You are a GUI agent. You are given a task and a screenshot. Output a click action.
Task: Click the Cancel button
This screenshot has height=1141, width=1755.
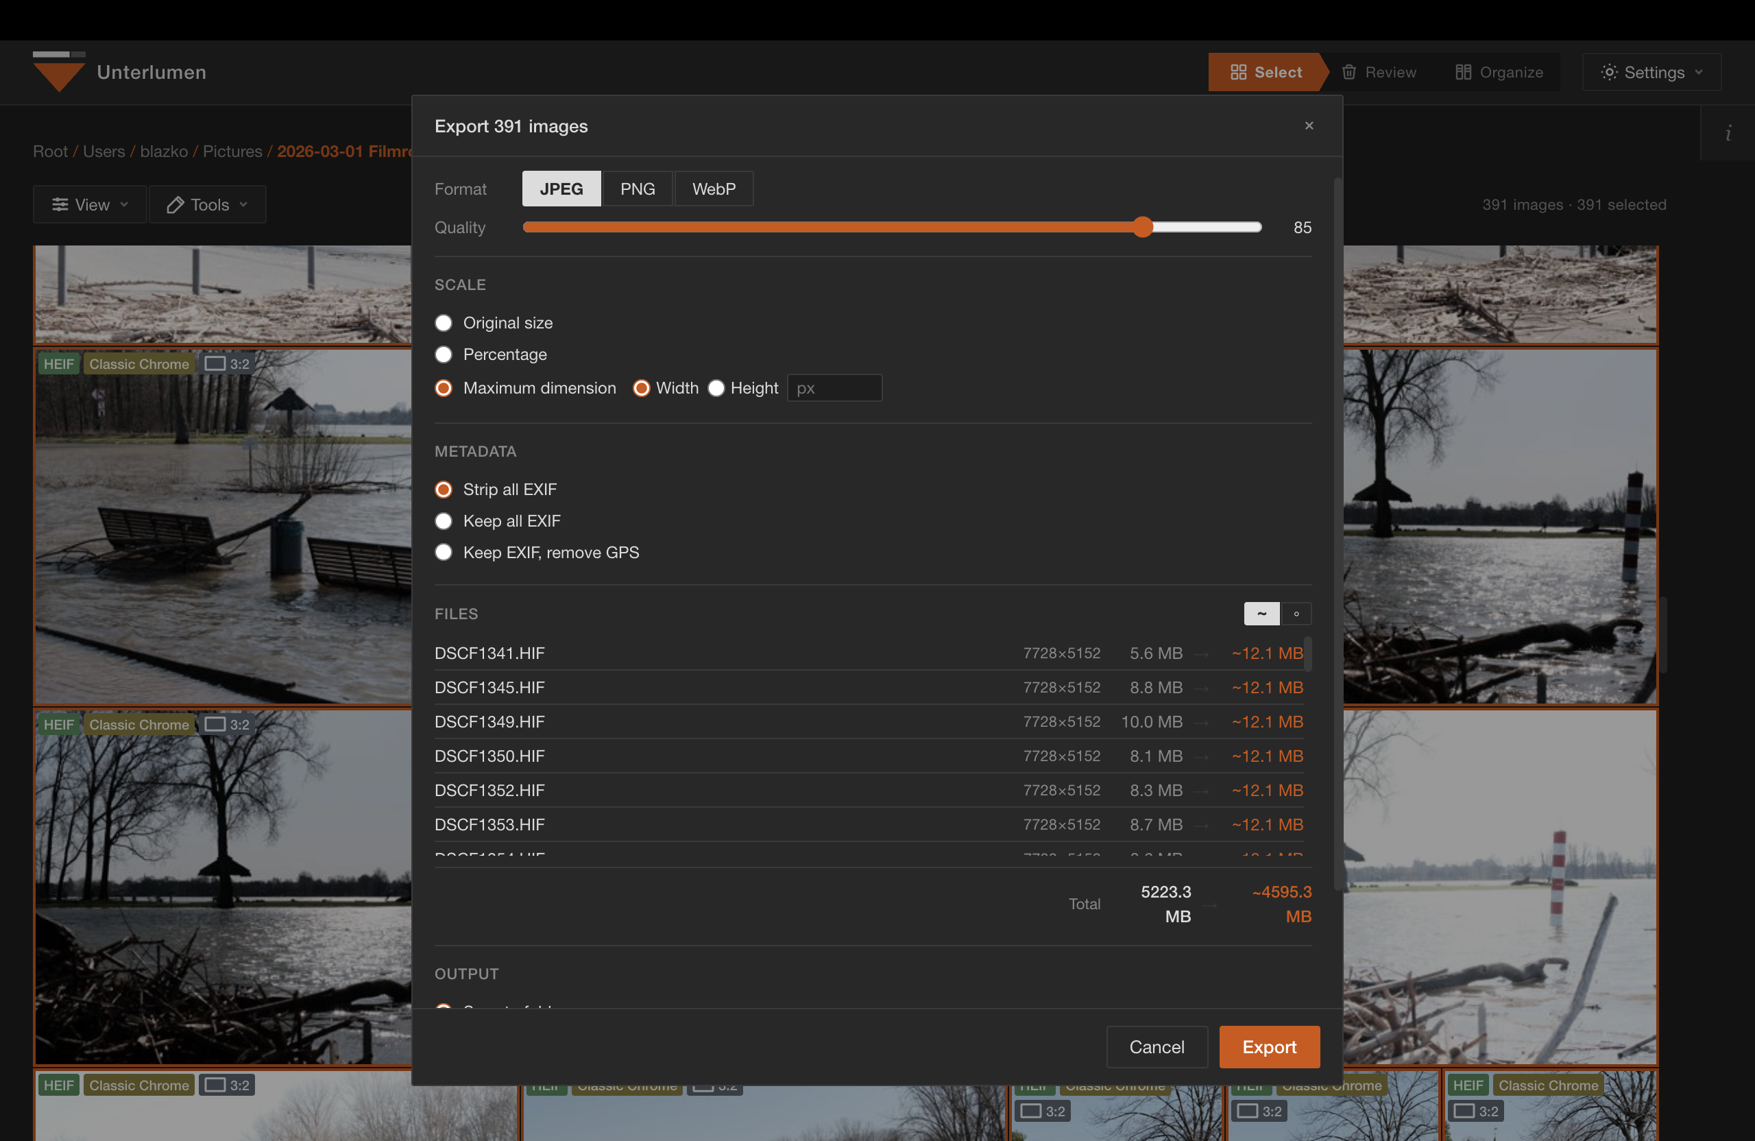click(x=1157, y=1046)
